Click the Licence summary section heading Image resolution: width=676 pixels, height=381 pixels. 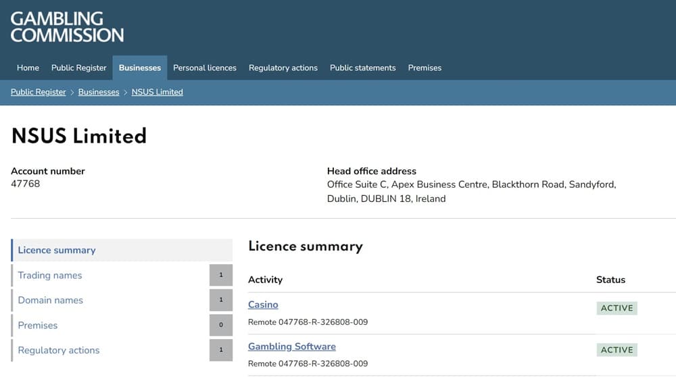coord(306,246)
